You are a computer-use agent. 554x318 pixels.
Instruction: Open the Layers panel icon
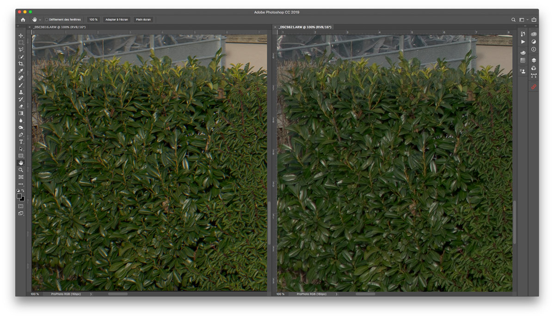pos(534,60)
